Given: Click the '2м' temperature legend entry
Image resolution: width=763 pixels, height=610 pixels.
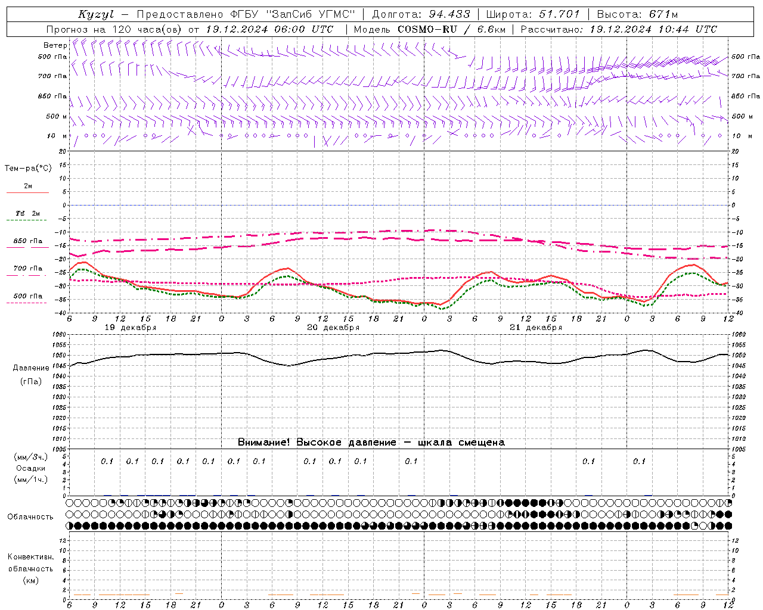Looking at the screenshot, I should point(28,186).
